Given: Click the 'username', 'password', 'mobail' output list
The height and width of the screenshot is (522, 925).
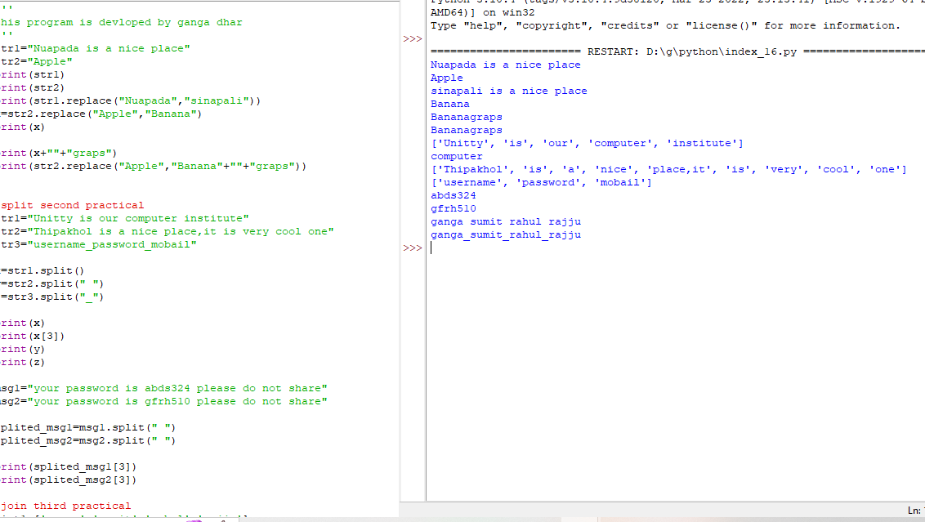Looking at the screenshot, I should (x=541, y=182).
